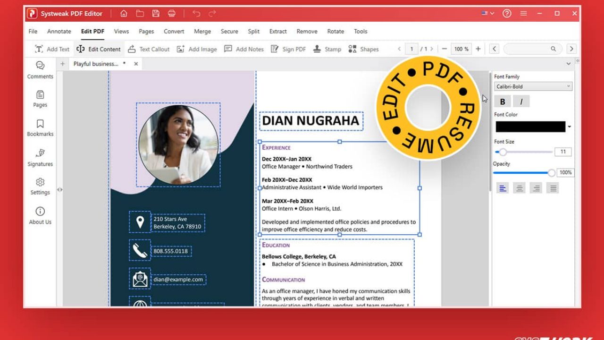
Task: Open the Signatures side panel
Action: coord(40,158)
